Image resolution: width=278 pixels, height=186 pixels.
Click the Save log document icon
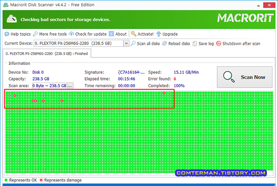point(195,43)
